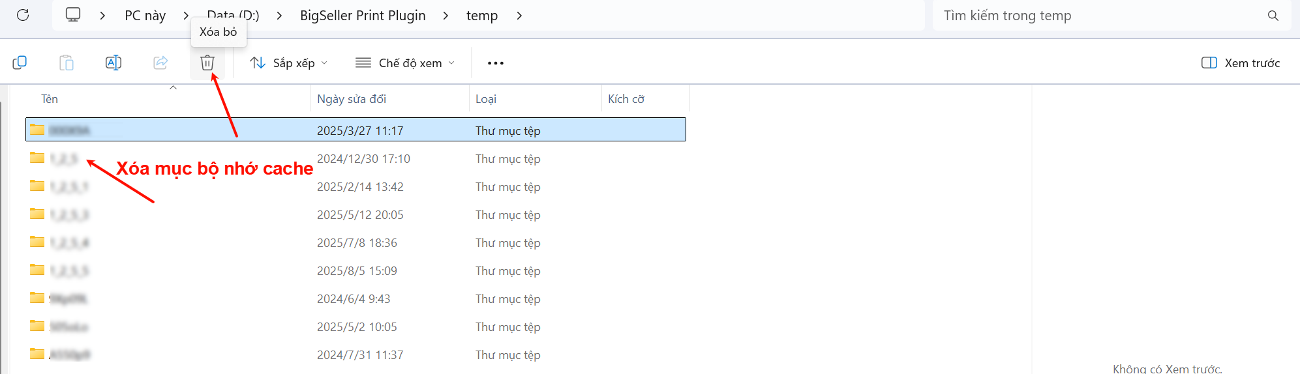
Task: Select the folder modified 2024/6/4 9:43
Action: (x=354, y=298)
